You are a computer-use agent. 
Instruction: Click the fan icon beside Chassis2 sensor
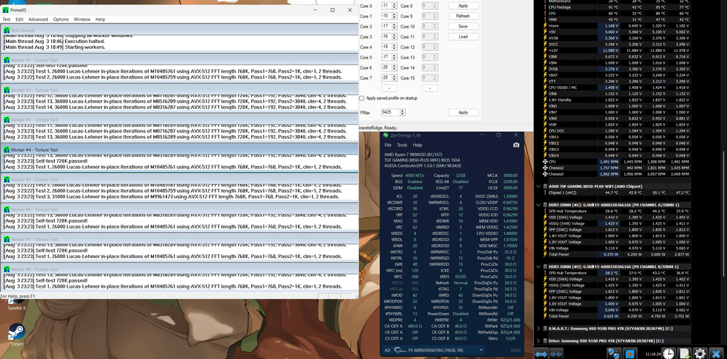[545, 167]
